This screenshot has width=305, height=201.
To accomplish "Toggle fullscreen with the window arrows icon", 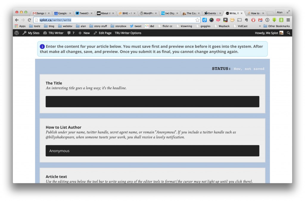I will click(x=288, y=12).
